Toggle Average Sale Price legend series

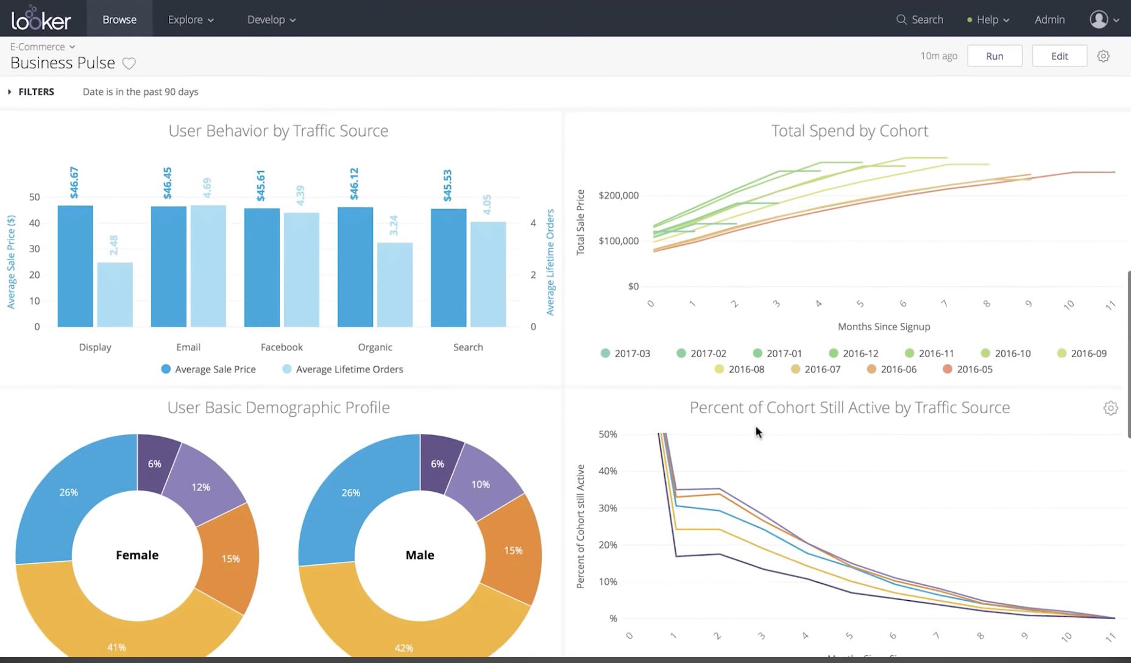point(208,369)
